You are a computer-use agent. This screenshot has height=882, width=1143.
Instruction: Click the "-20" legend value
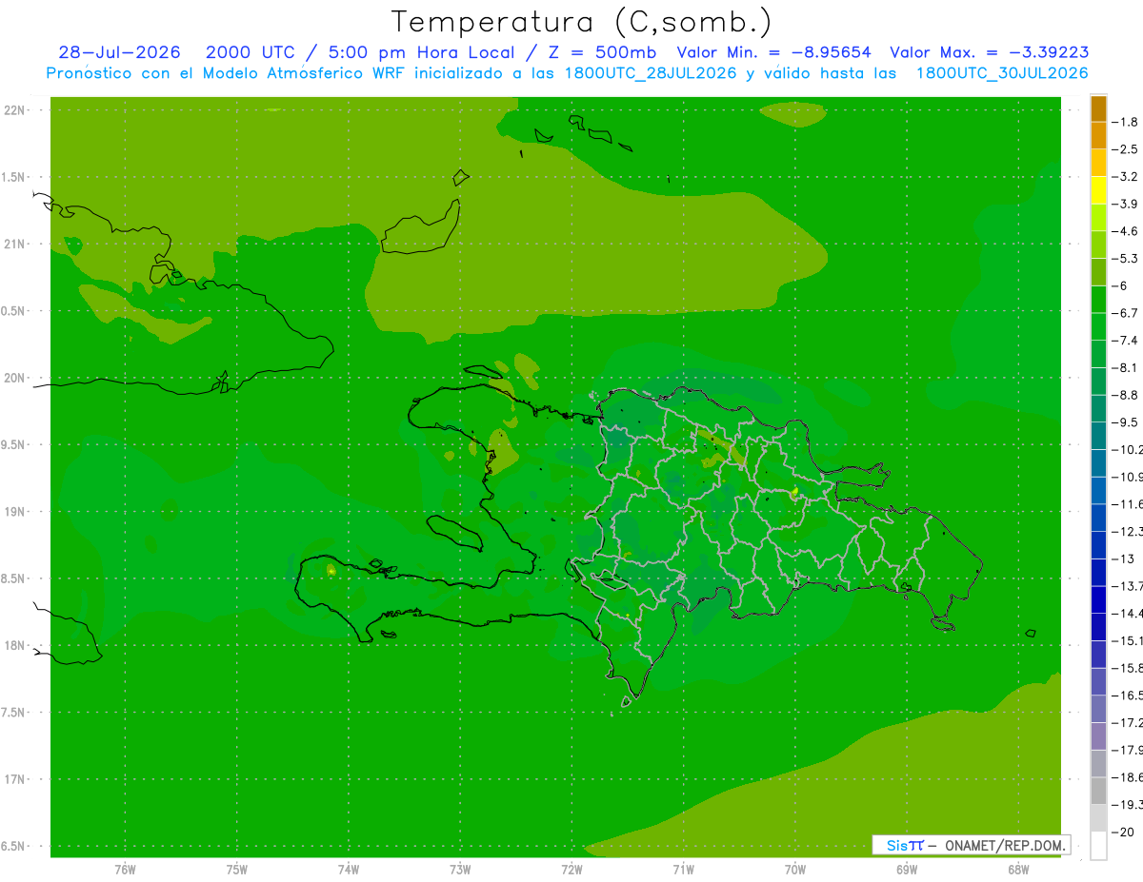click(x=1123, y=832)
